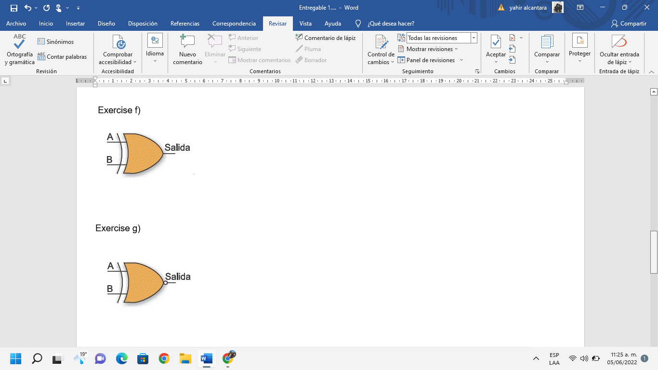Open clock and date 11:25 a. m.
The image size is (658, 370).
[622, 358]
